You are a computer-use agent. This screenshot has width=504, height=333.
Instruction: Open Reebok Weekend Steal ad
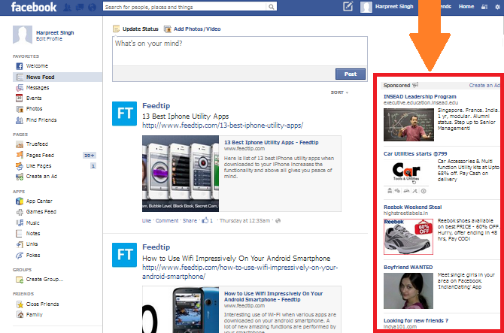coord(413,207)
